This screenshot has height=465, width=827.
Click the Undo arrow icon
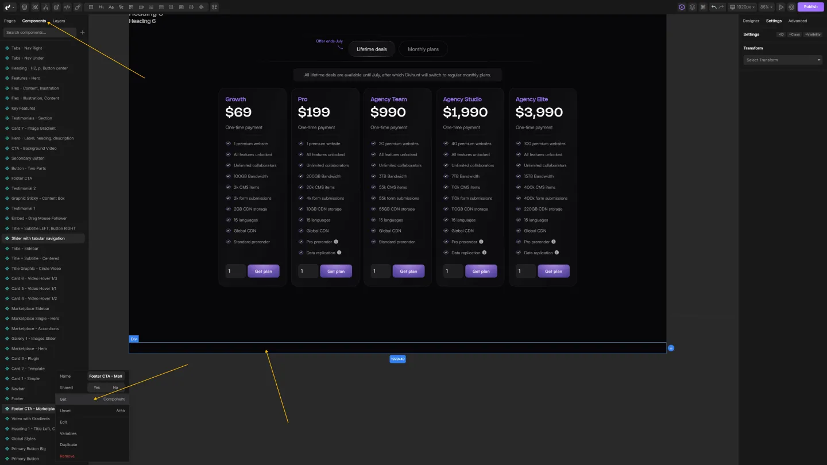714,7
